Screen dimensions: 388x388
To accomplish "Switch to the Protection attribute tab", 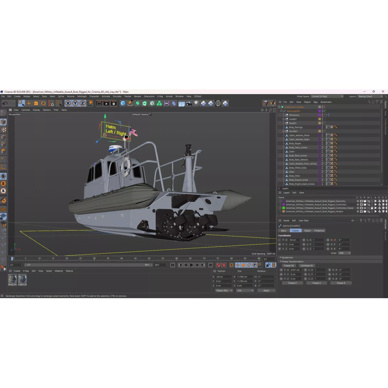I will 319,231.
